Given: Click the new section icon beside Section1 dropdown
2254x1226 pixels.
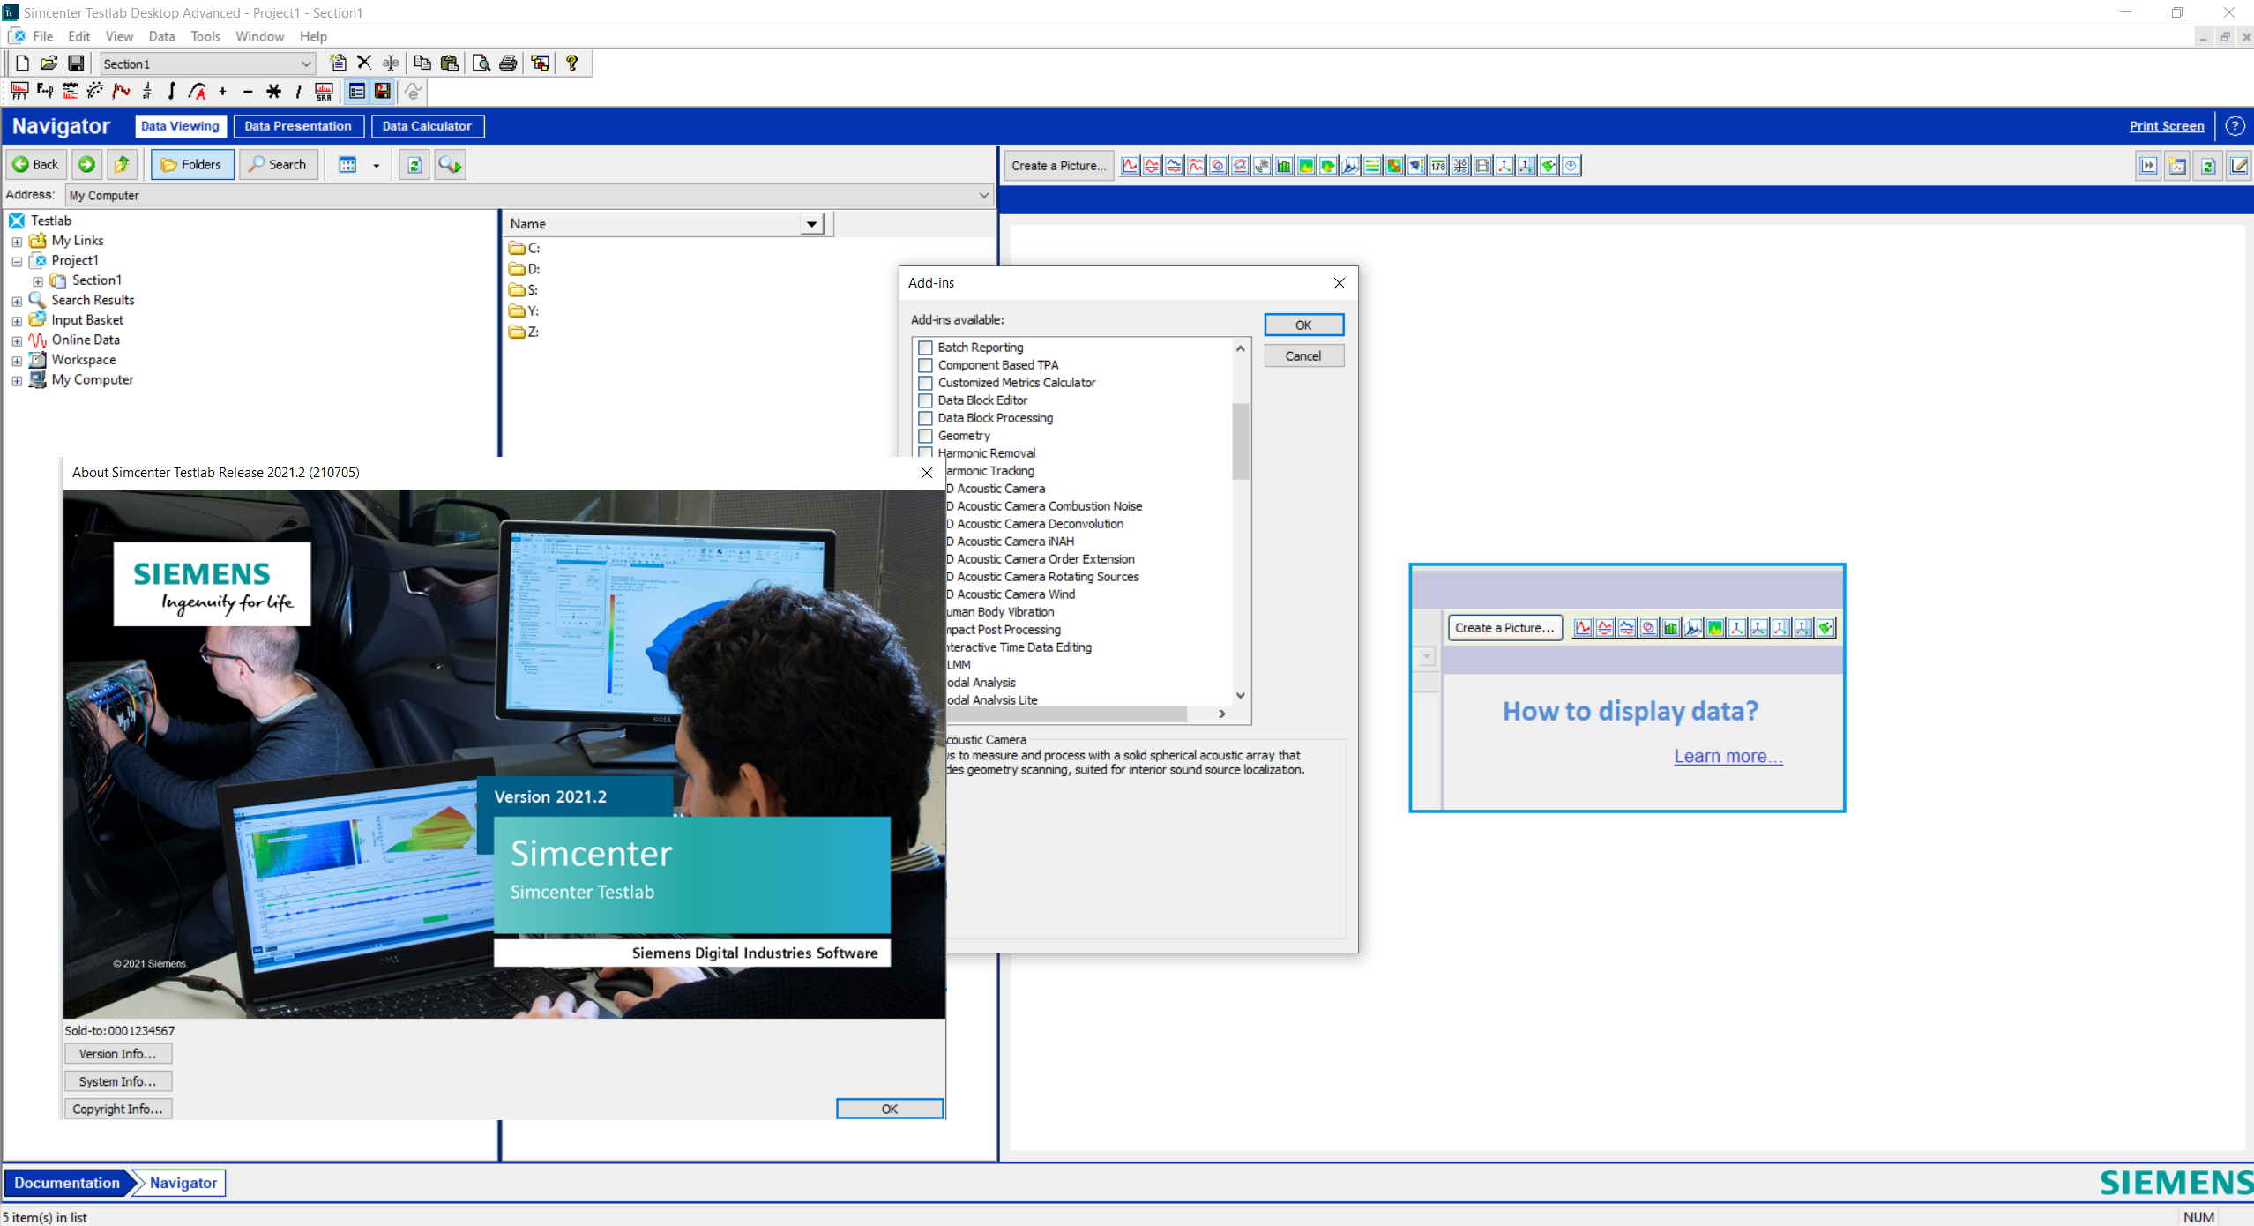Looking at the screenshot, I should pyautogui.click(x=337, y=64).
